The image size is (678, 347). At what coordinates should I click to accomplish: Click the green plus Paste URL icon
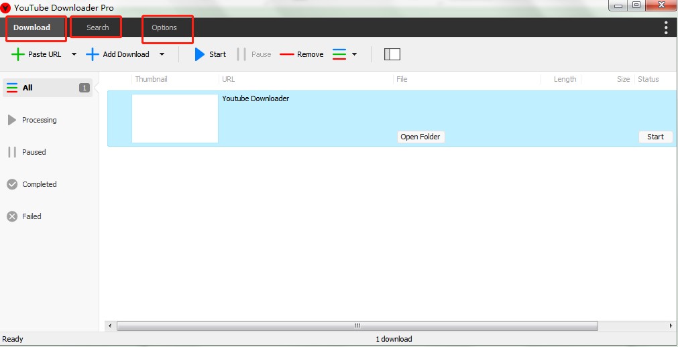17,54
